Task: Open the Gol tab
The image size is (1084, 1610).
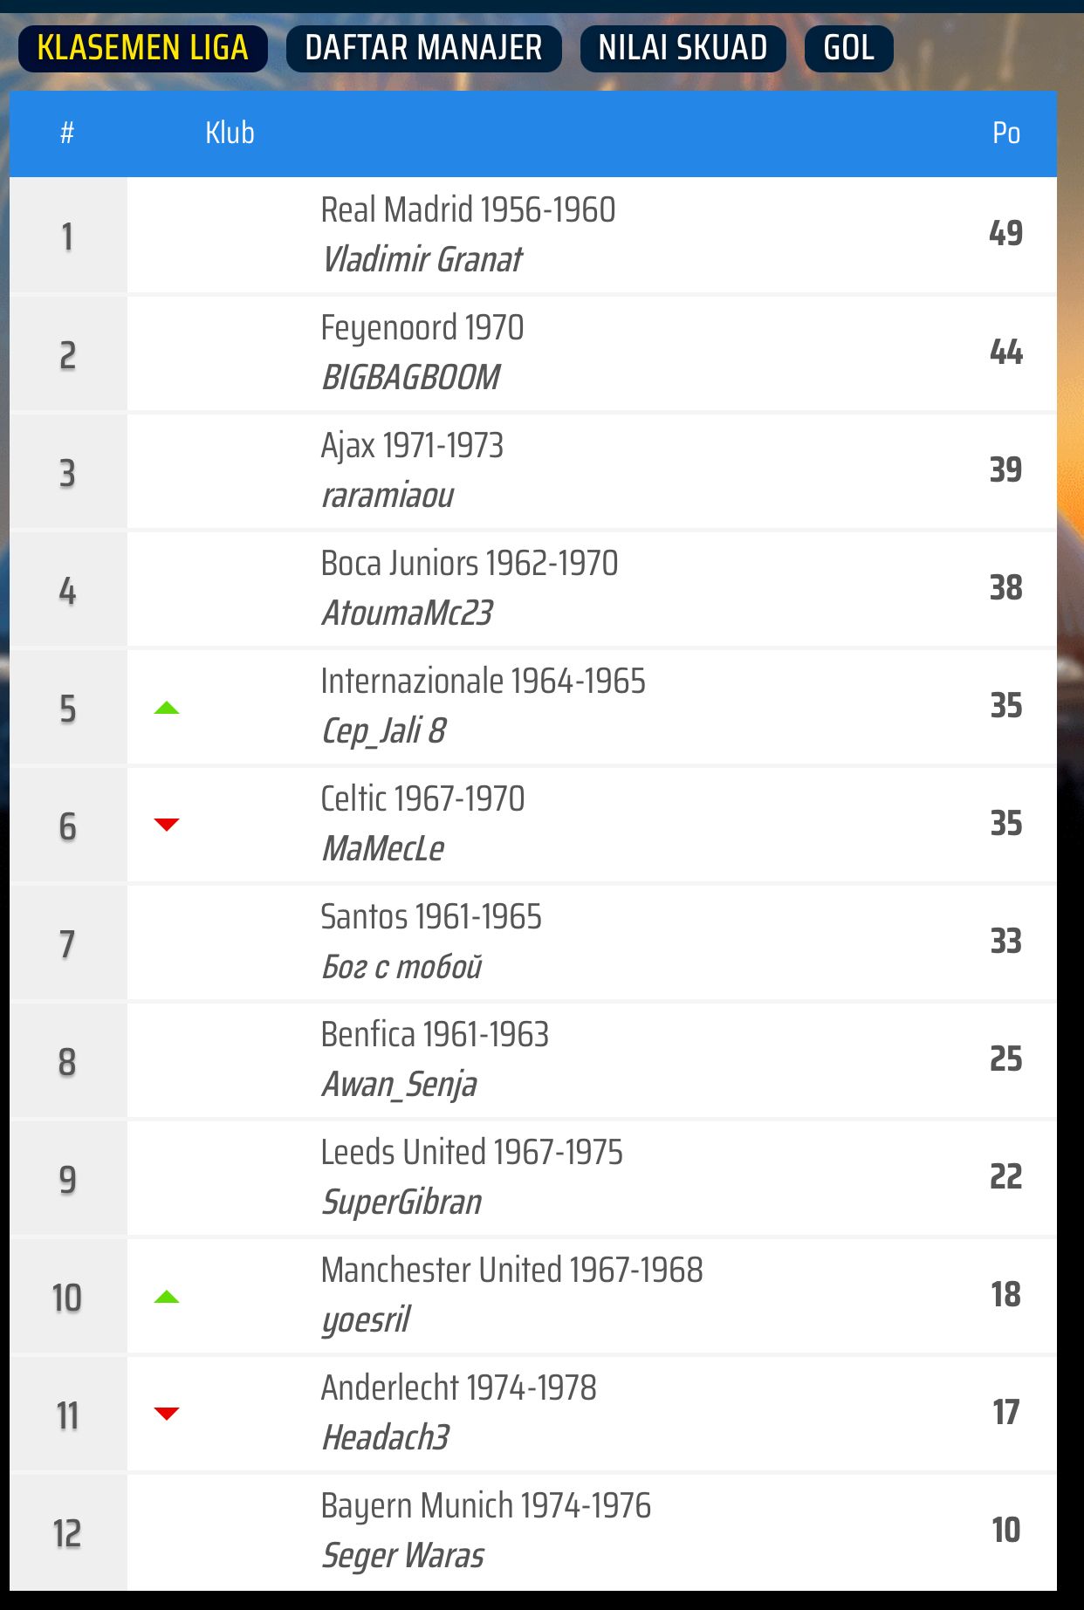Action: pos(848,48)
